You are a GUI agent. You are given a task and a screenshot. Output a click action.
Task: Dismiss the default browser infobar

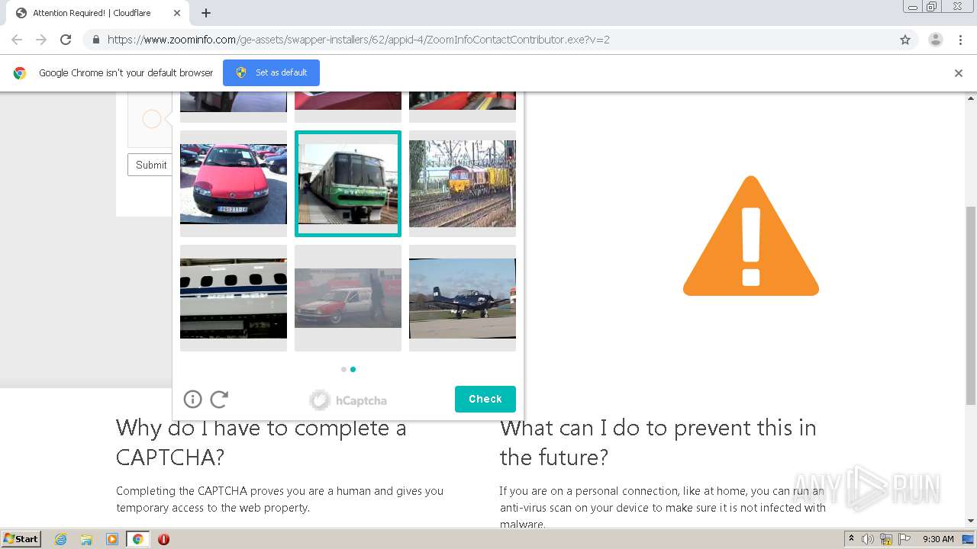958,73
